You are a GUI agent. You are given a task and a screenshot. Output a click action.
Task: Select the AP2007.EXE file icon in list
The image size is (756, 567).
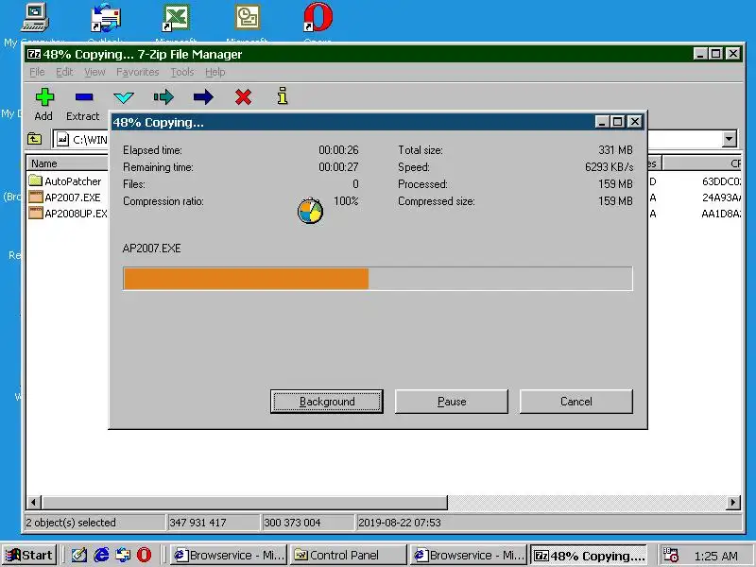(35, 197)
